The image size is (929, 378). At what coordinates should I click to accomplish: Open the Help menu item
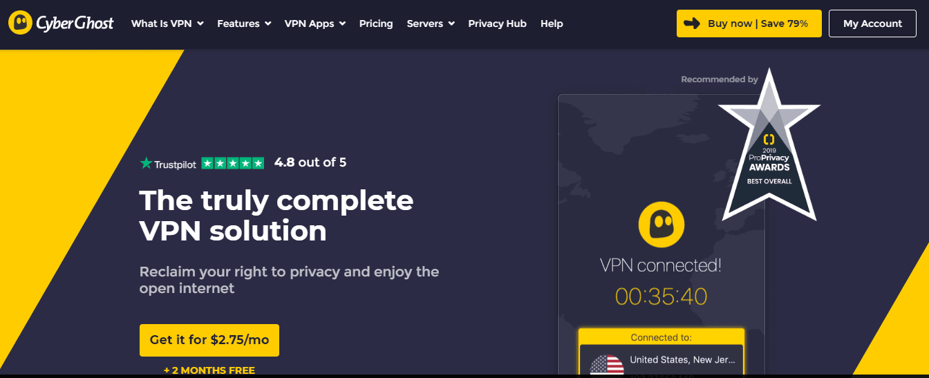pos(552,23)
